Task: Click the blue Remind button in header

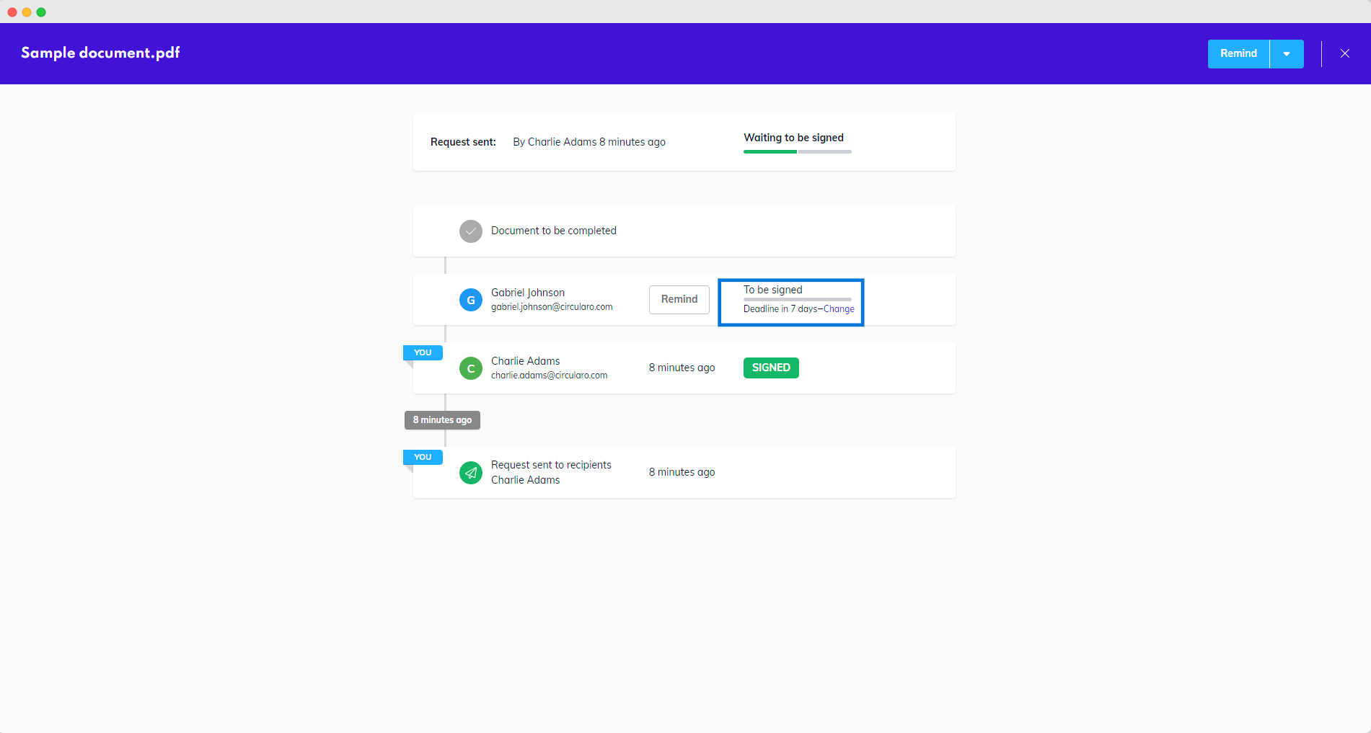Action: click(x=1238, y=54)
